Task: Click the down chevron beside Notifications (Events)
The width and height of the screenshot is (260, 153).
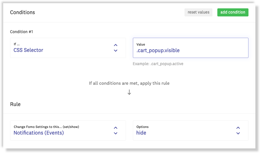Action: [x=116, y=133]
